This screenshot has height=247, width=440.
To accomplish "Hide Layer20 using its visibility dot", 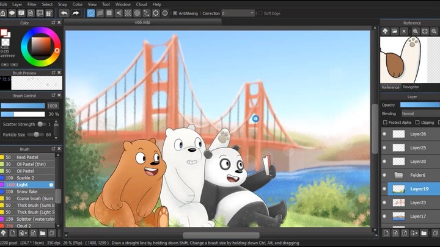I will [x=384, y=161].
